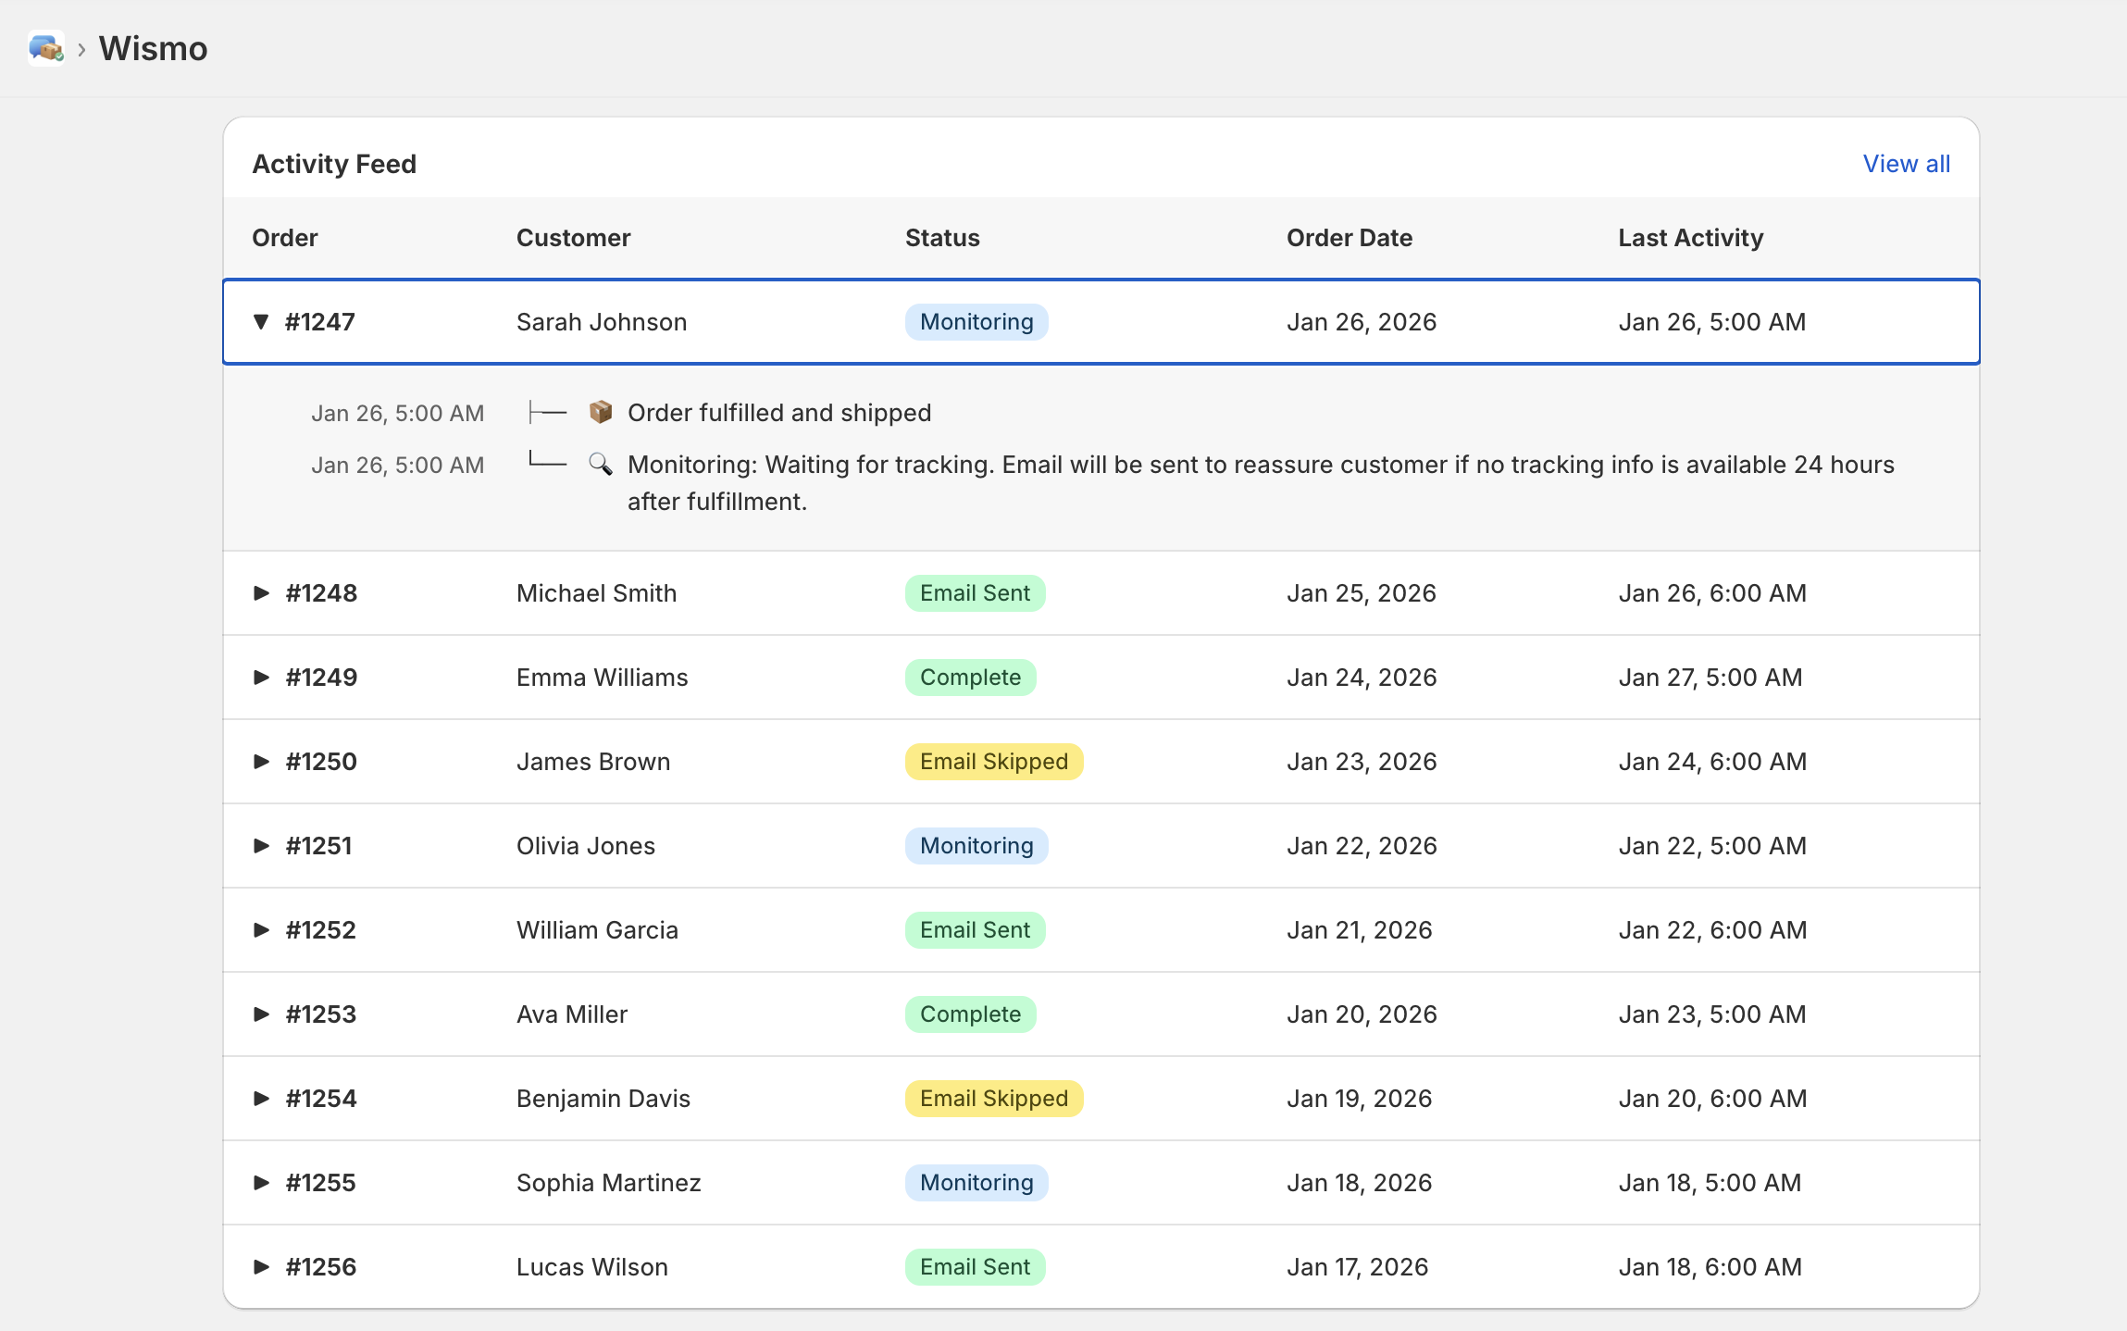Expand order #1248 row
This screenshot has width=2127, height=1331.
pyautogui.click(x=261, y=593)
